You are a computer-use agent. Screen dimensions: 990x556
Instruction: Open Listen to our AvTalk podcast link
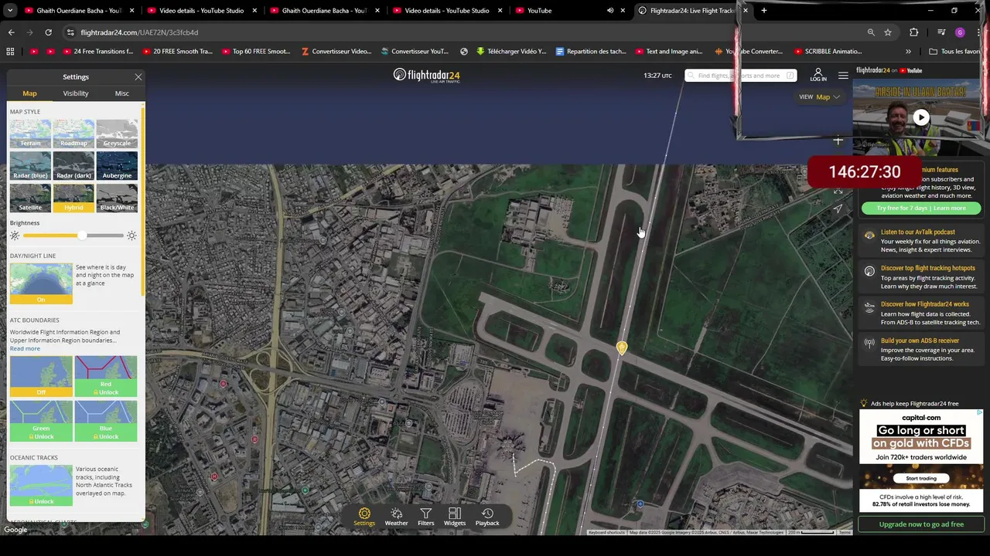pos(918,232)
